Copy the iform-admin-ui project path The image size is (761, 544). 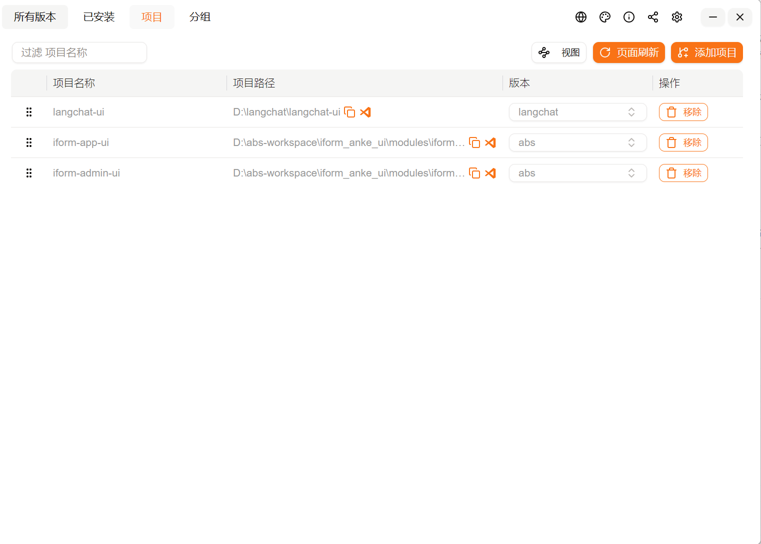(x=474, y=173)
